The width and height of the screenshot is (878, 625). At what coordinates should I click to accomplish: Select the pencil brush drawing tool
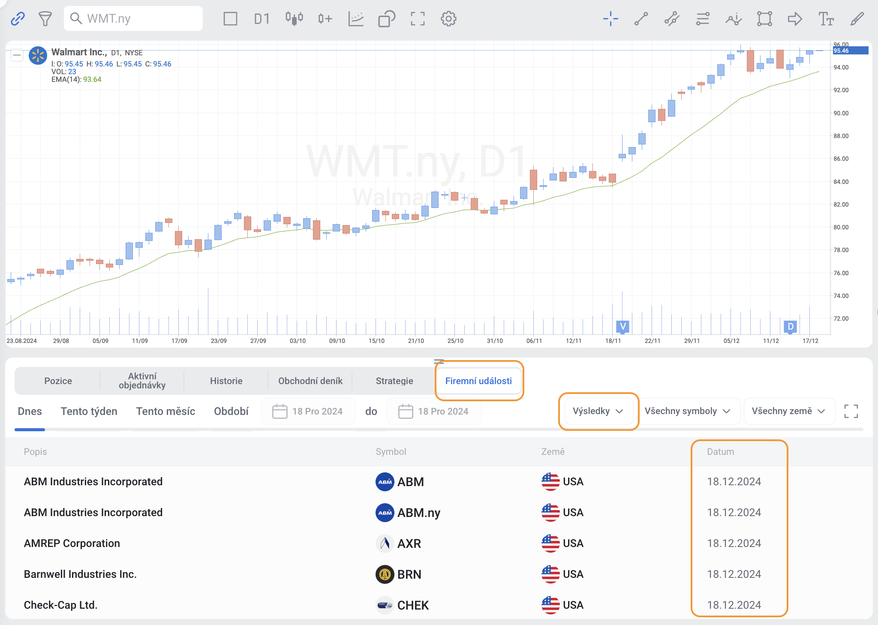coord(857,18)
